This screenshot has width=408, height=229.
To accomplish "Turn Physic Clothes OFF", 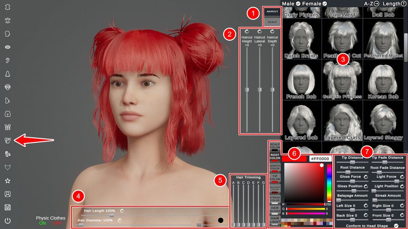I will (58, 223).
